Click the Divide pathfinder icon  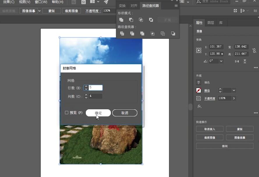[x=122, y=34]
